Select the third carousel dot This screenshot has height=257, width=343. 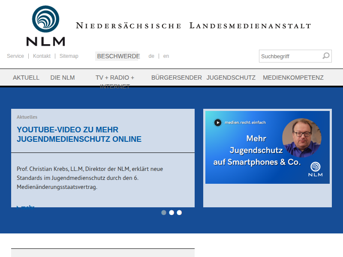(x=179, y=212)
